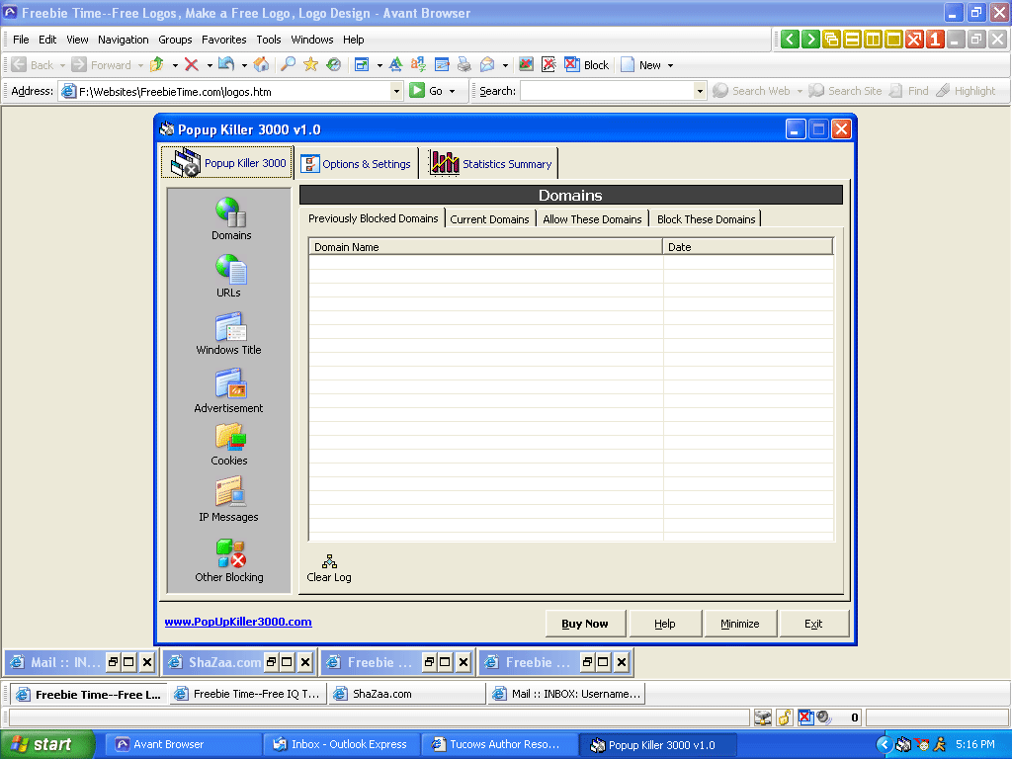Screen dimensions: 1012x759
Task: Click the Windows start button
Action: (x=47, y=745)
